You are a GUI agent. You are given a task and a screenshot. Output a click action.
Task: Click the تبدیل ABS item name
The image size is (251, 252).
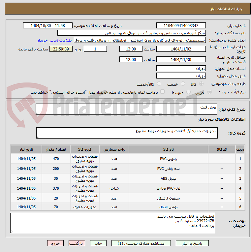point(169,178)
